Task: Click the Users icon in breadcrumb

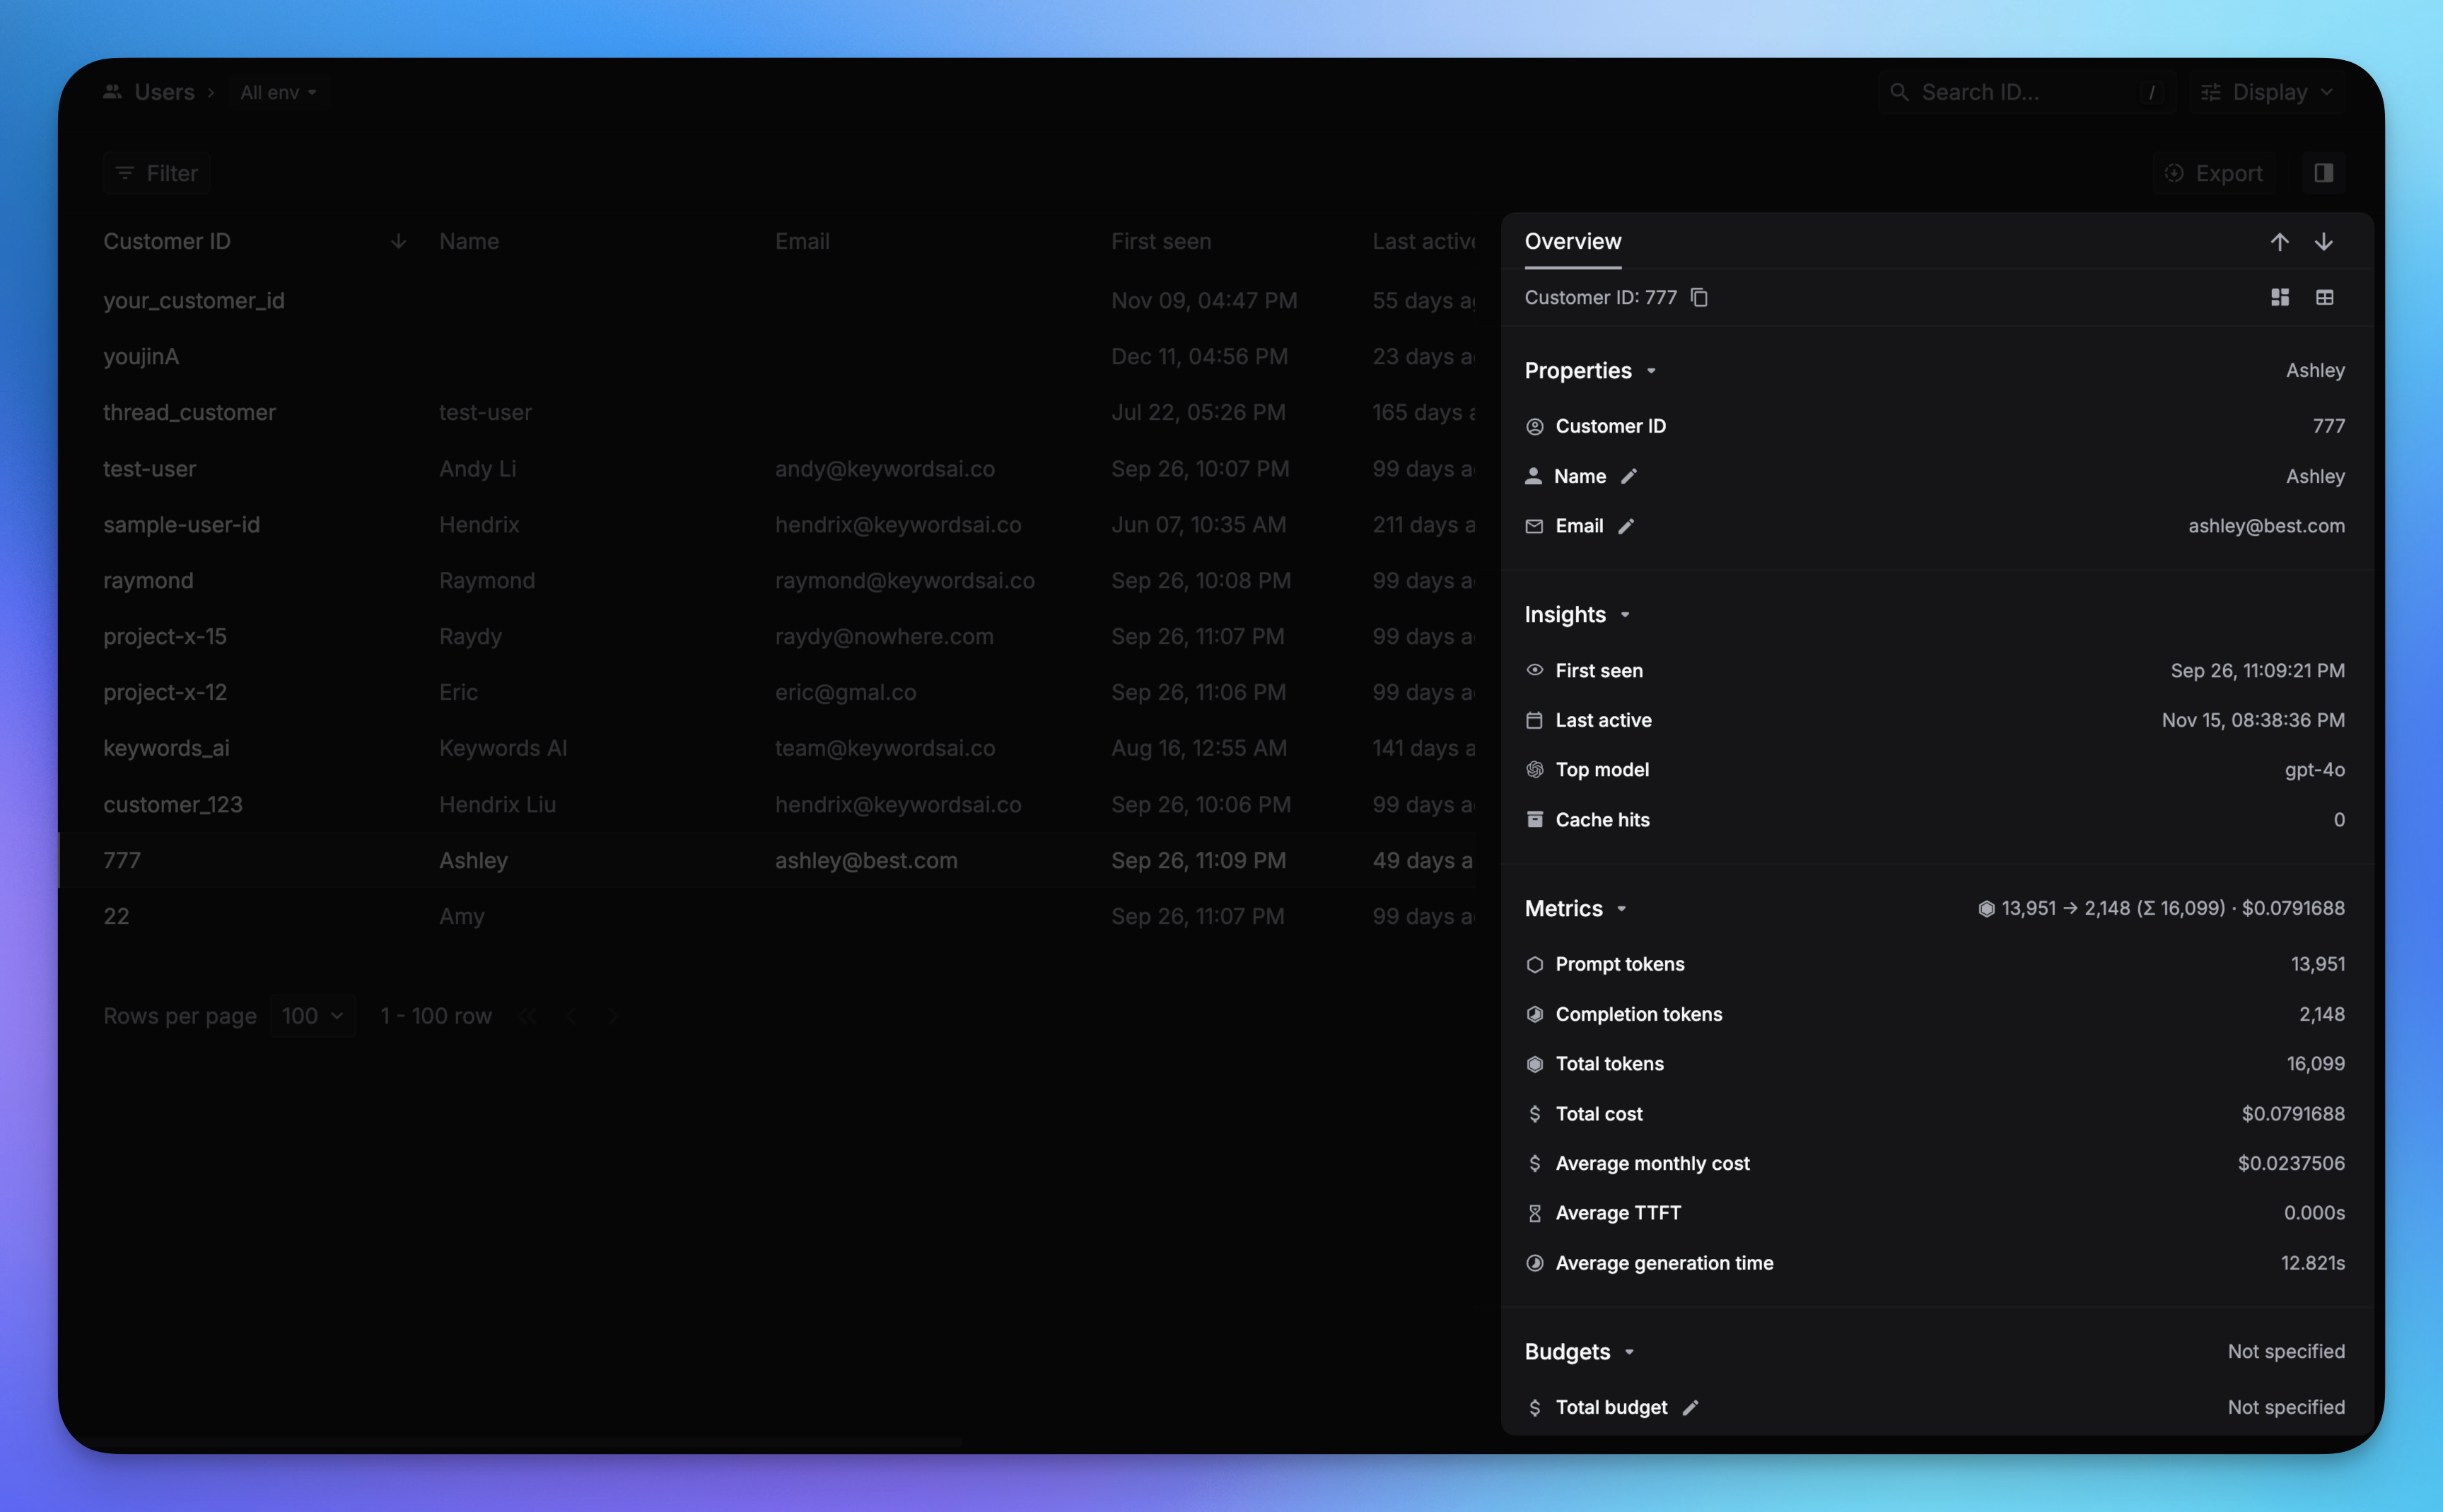Action: point(113,92)
